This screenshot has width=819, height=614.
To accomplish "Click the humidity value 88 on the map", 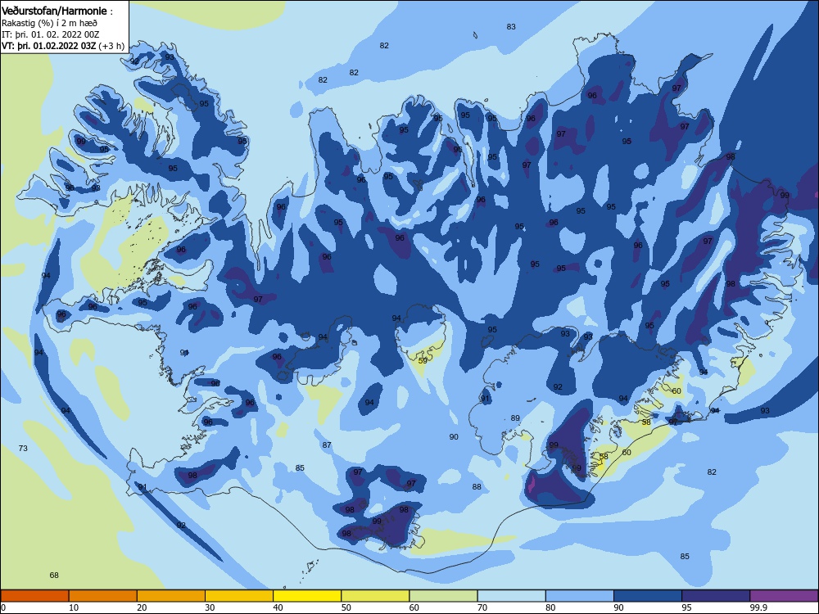I will [x=477, y=486].
